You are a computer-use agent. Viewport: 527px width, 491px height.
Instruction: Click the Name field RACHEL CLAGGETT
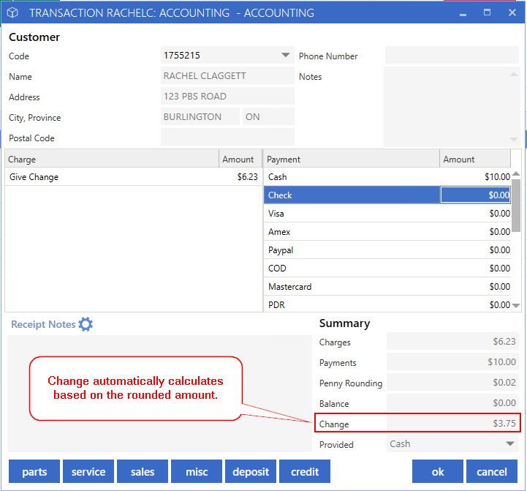click(227, 75)
